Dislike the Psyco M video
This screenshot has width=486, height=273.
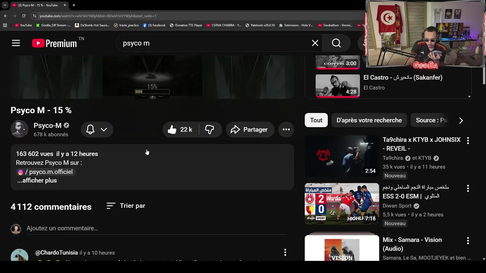(x=210, y=130)
